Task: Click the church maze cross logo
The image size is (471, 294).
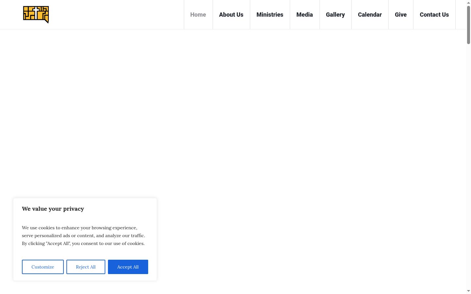Action: [36, 15]
